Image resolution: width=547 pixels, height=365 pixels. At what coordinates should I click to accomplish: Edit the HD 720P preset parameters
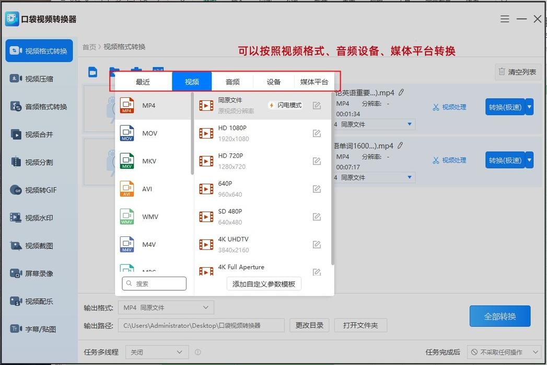pyautogui.click(x=317, y=161)
